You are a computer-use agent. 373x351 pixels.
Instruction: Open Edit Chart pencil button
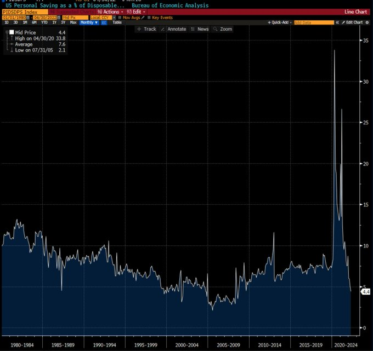click(x=352, y=22)
